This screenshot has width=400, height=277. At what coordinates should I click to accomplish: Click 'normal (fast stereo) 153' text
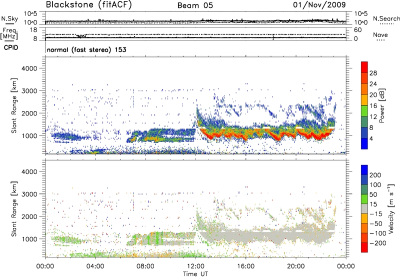pyautogui.click(x=86, y=49)
